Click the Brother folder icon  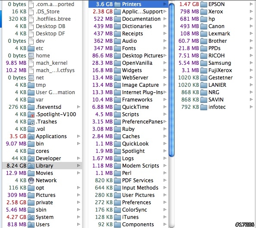204,41
